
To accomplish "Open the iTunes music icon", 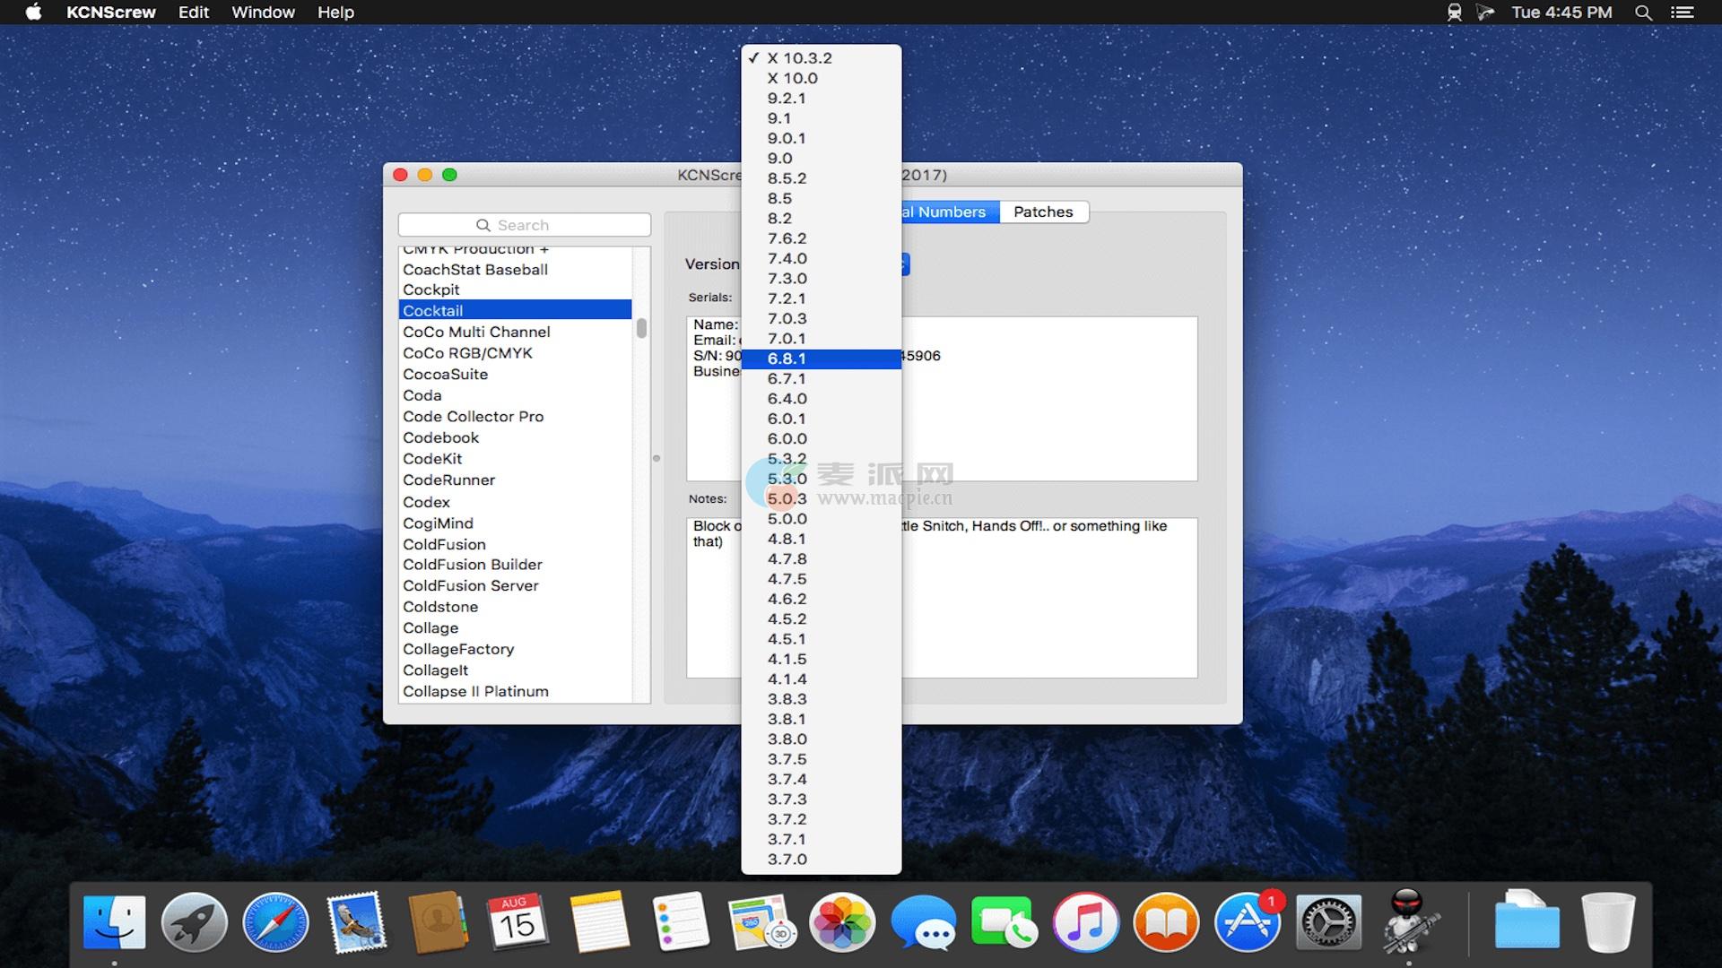I will point(1085,922).
